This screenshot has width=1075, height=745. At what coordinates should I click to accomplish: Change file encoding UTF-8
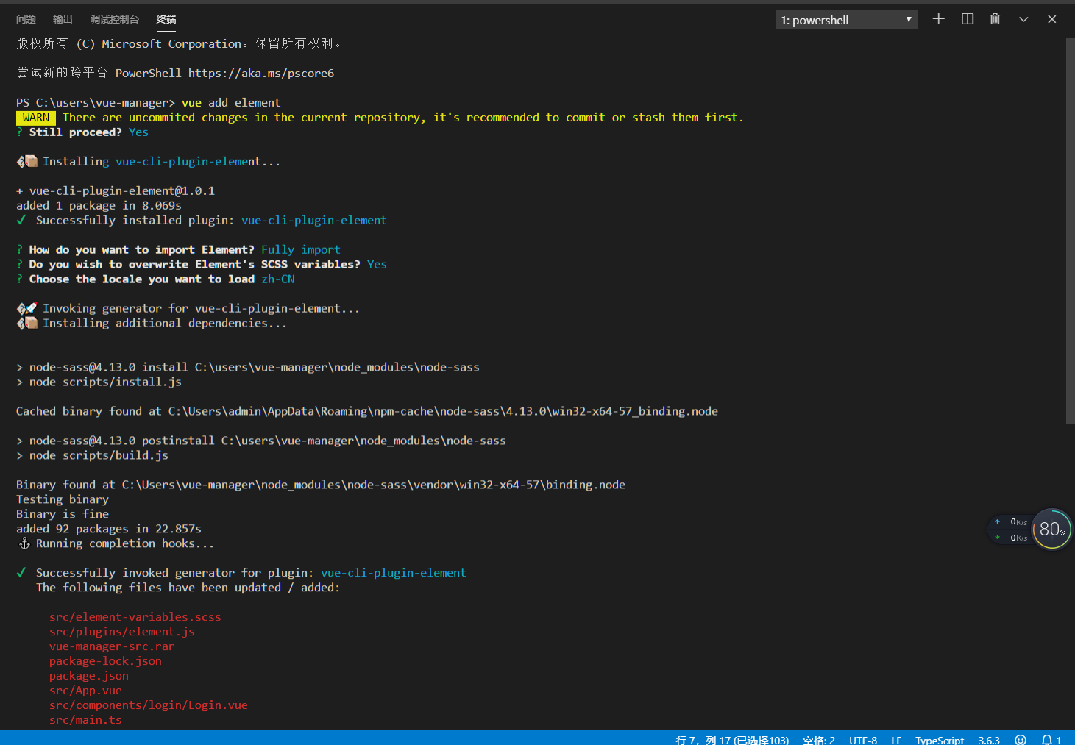pos(863,739)
